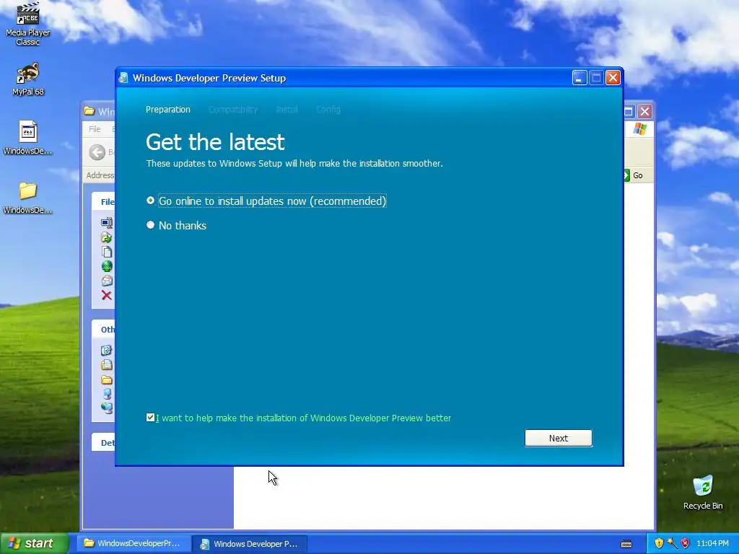The height and width of the screenshot is (554, 739).
Task: Open the Preparation step tab
Action: pyautogui.click(x=167, y=110)
